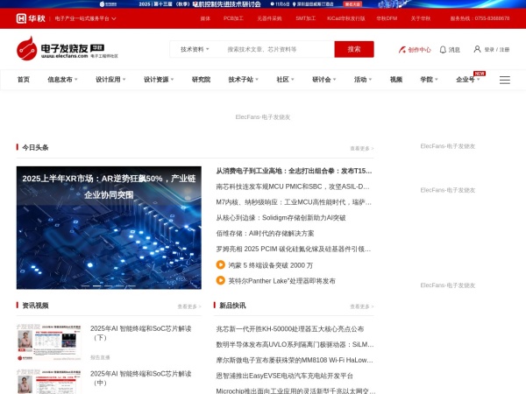Open the XR市场 AR逆势狂飙 banner image

point(109,228)
